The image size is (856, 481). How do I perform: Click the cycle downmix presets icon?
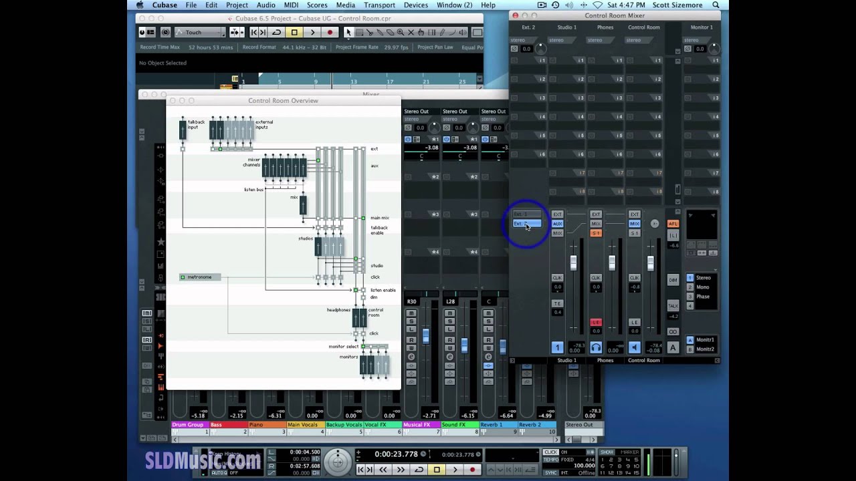pyautogui.click(x=673, y=331)
